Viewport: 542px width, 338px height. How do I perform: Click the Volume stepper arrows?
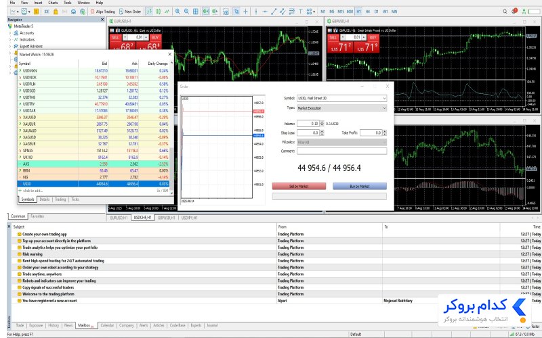point(322,124)
